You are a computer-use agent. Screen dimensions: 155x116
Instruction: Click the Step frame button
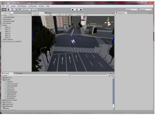point(81,10)
